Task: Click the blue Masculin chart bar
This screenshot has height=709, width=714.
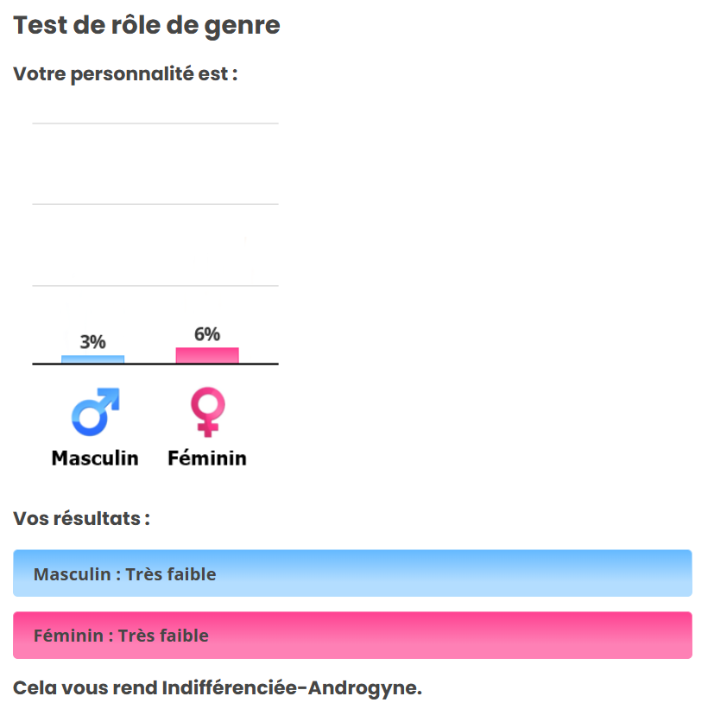Action: (92, 359)
